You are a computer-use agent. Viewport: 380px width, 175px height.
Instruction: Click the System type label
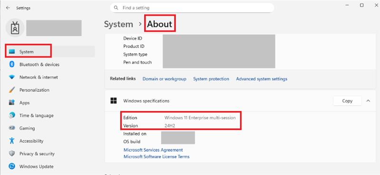(135, 54)
